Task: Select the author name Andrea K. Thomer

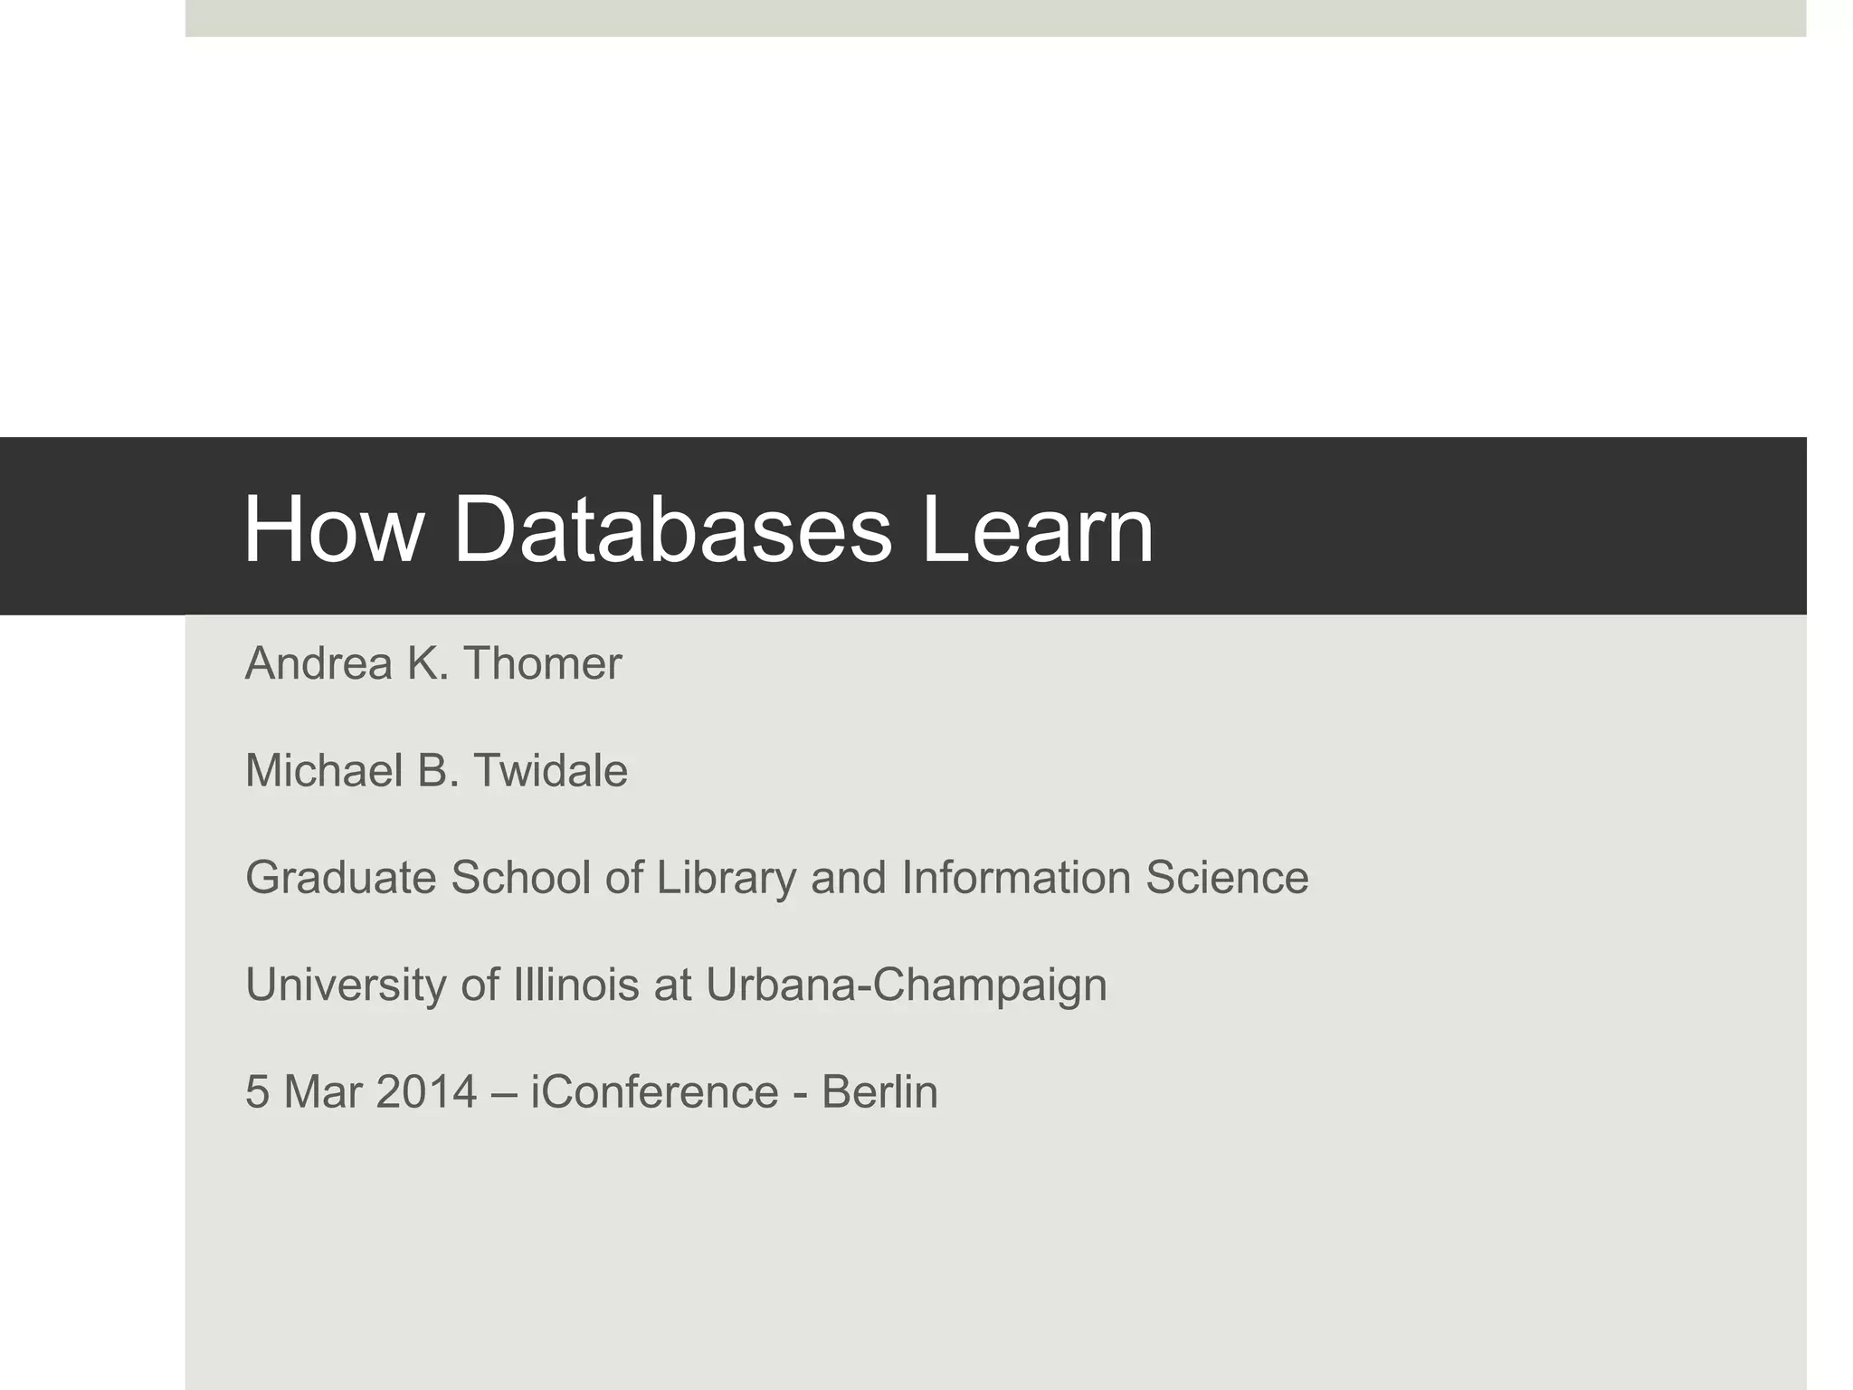Action: 432,663
